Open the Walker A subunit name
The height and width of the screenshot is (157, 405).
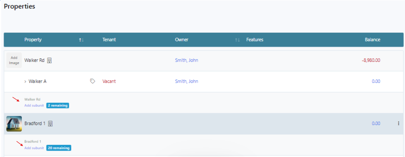click(38, 81)
